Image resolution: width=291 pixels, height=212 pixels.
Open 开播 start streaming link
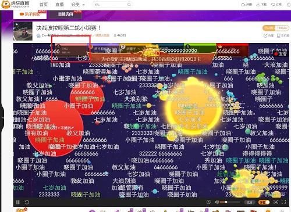pos(246,5)
